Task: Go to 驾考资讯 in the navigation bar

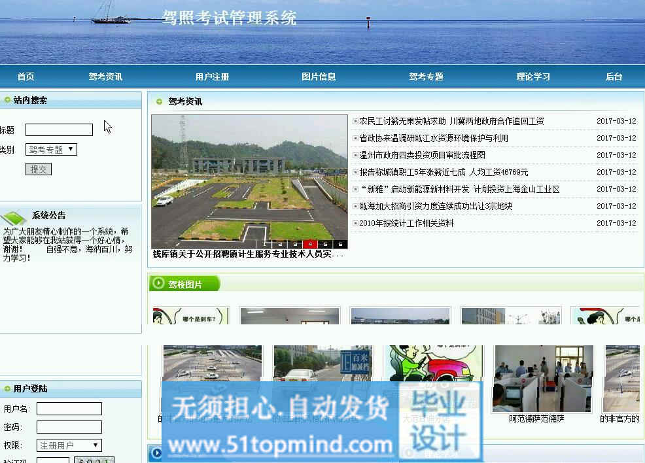Action: (105, 77)
